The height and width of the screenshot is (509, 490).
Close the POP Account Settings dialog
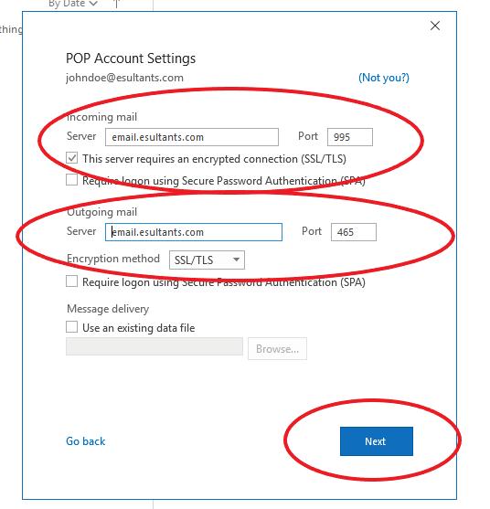pyautogui.click(x=435, y=26)
